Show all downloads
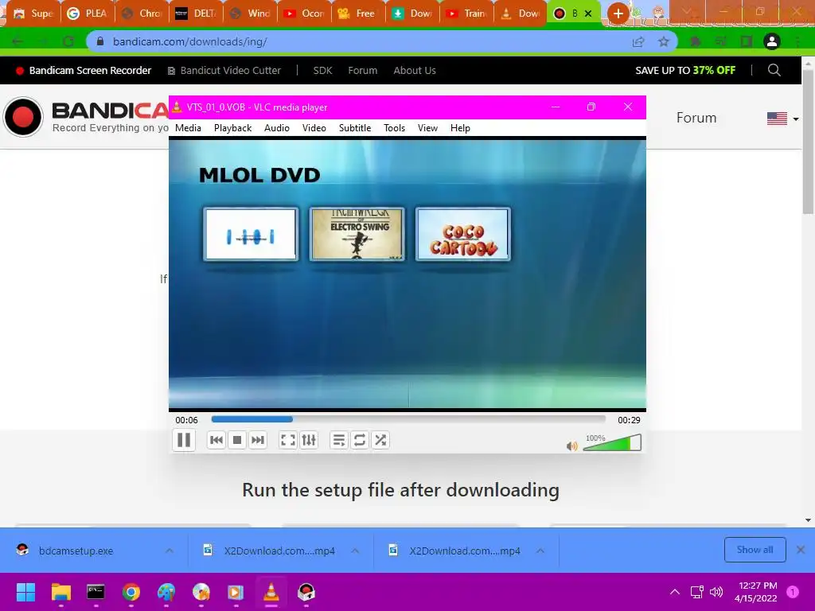 (x=755, y=550)
